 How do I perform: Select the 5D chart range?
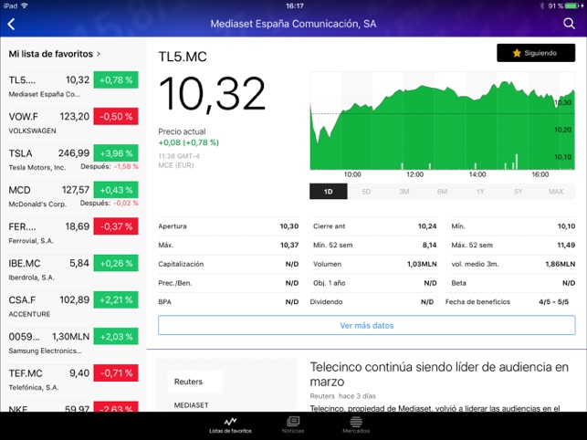click(366, 192)
